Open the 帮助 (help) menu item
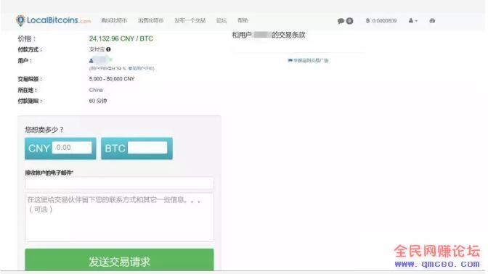The width and height of the screenshot is (488, 274). (243, 20)
